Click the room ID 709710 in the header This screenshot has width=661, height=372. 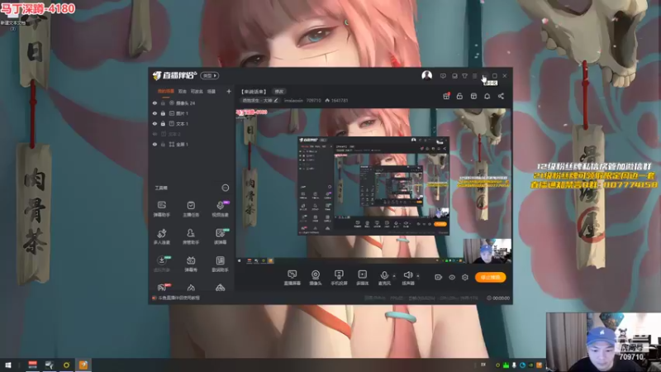coord(314,100)
